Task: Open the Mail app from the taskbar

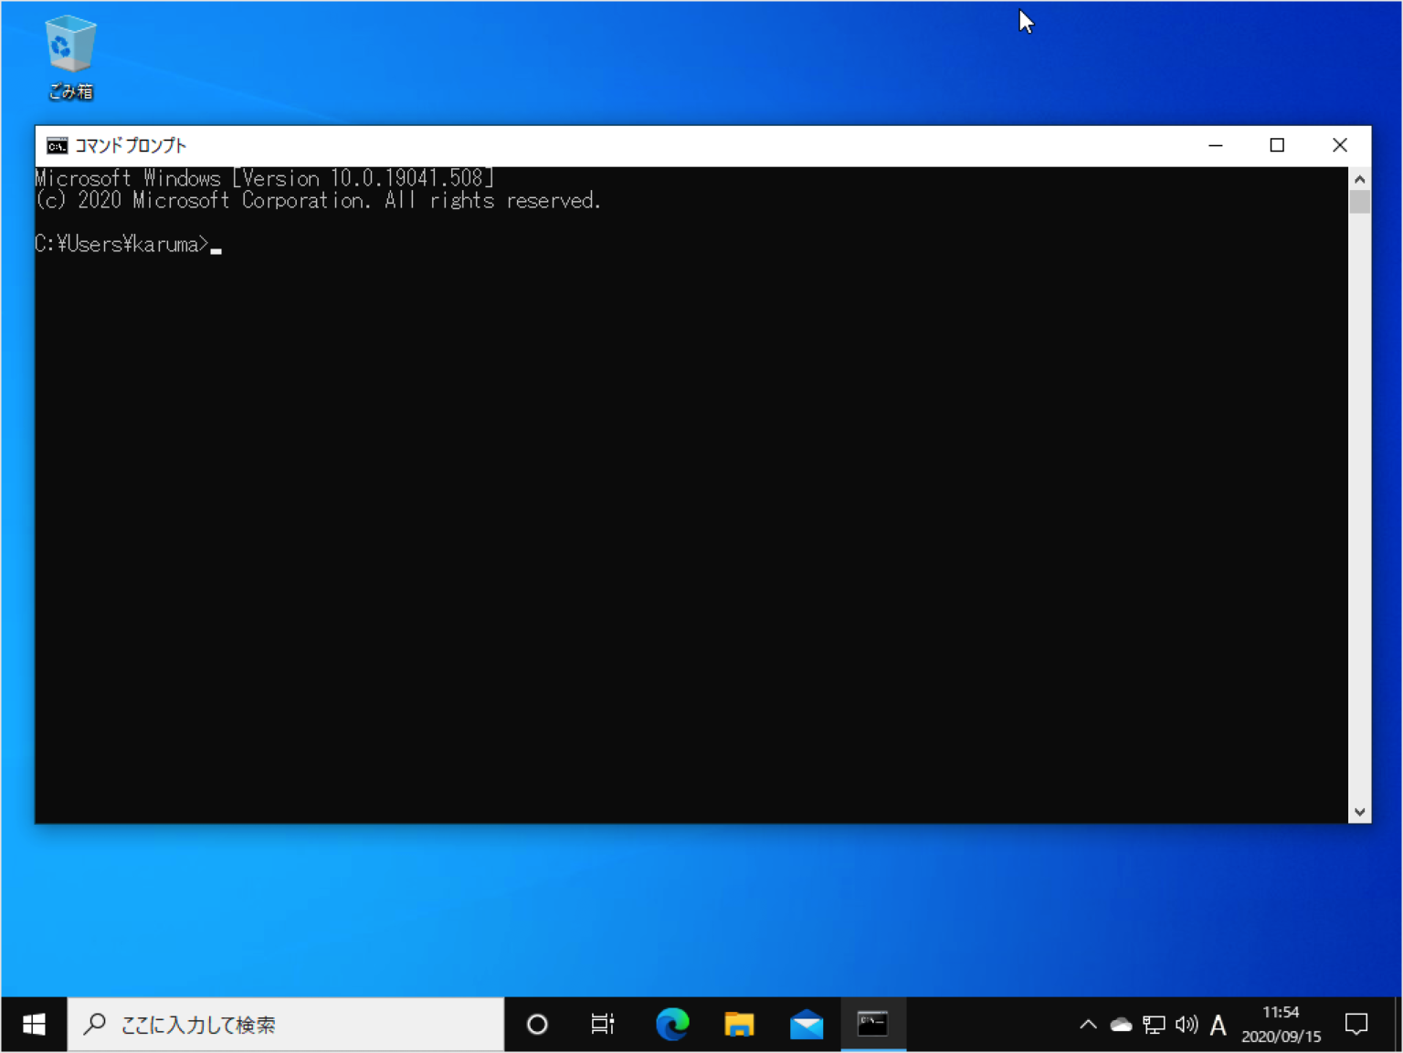Action: (807, 1024)
